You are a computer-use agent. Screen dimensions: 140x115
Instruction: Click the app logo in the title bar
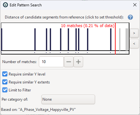pos(5,5)
